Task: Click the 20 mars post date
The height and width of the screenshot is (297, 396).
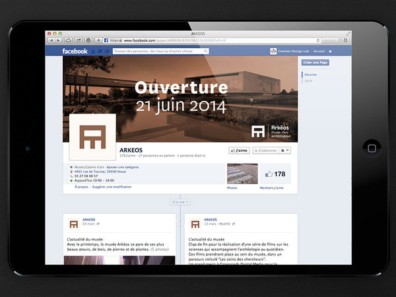Action: pyautogui.click(x=88, y=224)
